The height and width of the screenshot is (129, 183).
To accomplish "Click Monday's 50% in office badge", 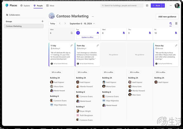I will point(56,72).
